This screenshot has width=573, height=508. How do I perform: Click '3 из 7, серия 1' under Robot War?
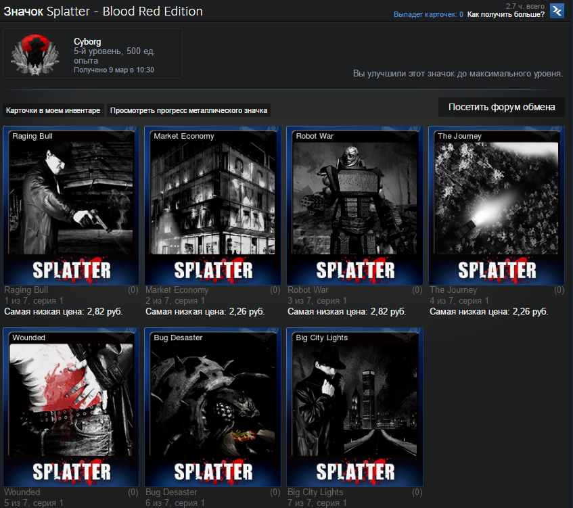317,301
